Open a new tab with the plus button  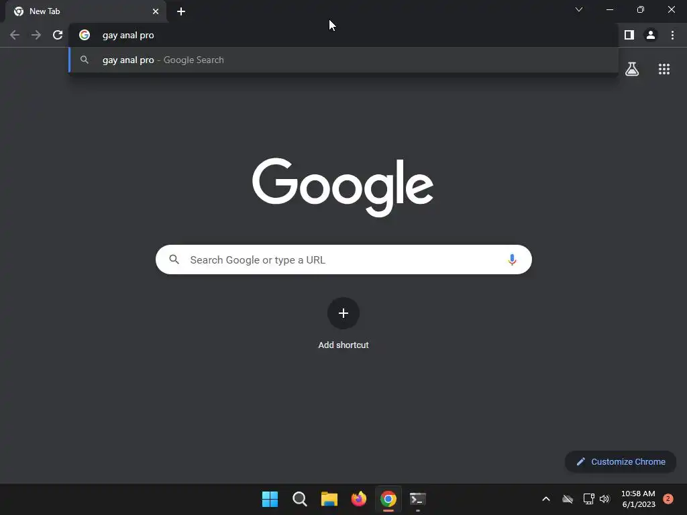(x=181, y=11)
